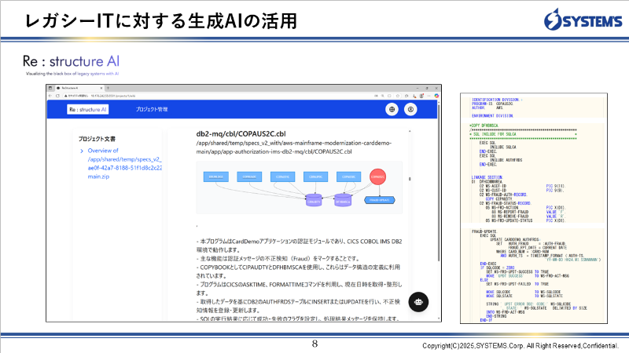Click the SYSTEMS company logo
629x353 pixels.
click(x=583, y=19)
